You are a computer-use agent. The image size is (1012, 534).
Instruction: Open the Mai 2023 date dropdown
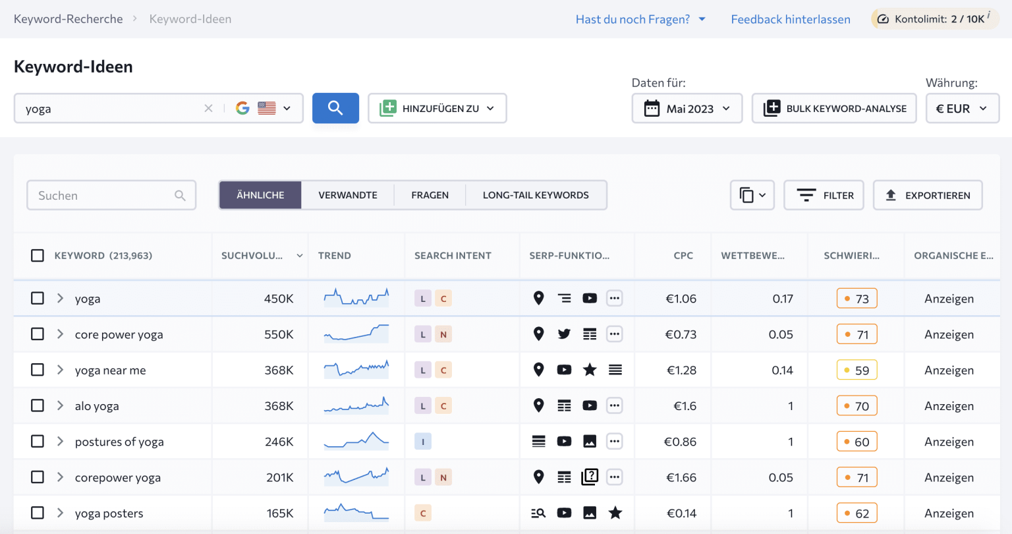pos(687,108)
